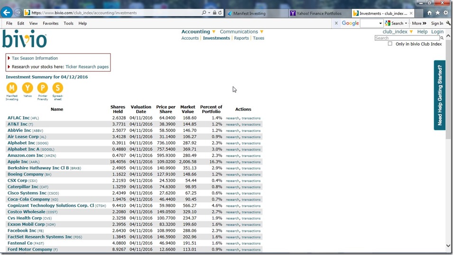Click the bivio search magnifier icon
The image size is (453, 255).
[442, 38]
